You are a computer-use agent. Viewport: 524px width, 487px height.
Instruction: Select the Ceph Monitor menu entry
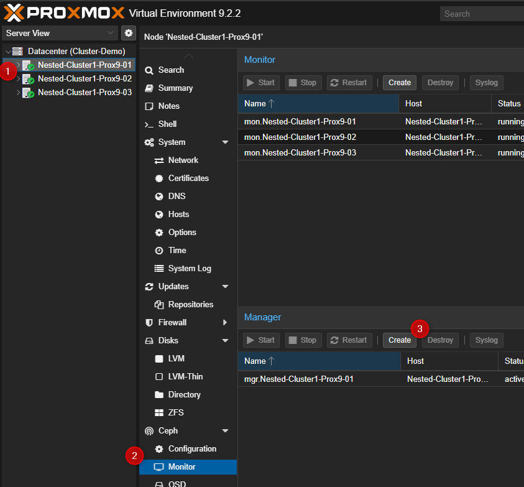point(188,467)
